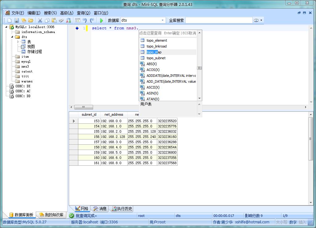The width and height of the screenshot is (316, 228).
Task: Save the current query
Action: pyautogui.click(x=17, y=20)
